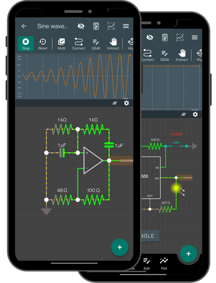The height and width of the screenshot is (283, 216).
Task: Select the 100 Ω resistor on front phone
Action: click(x=94, y=200)
